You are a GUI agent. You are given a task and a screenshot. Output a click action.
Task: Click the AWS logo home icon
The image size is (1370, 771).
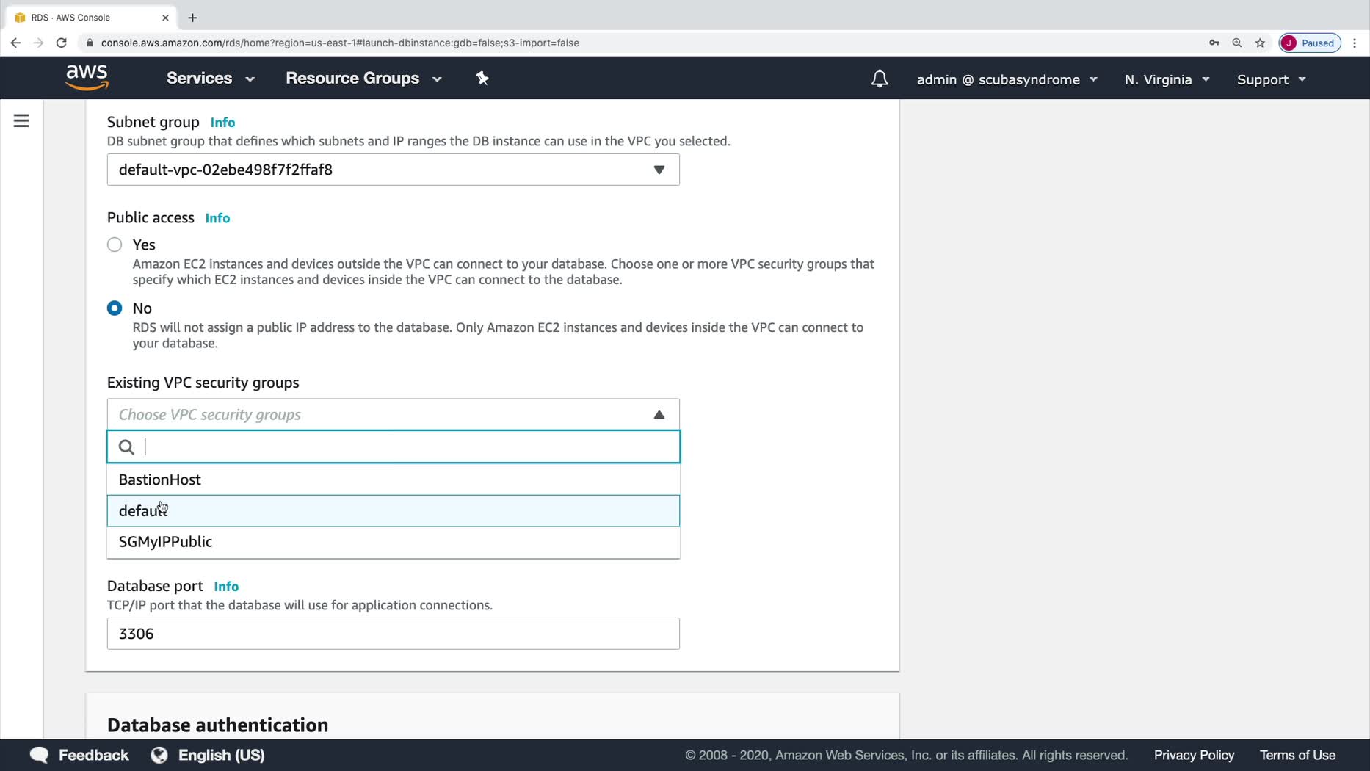click(87, 77)
